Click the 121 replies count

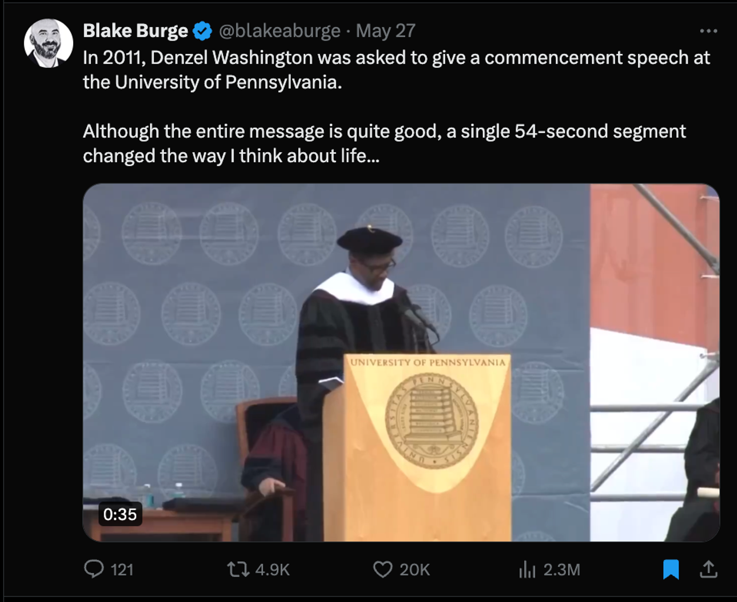coord(122,570)
